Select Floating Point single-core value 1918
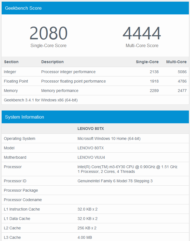The width and height of the screenshot is (190, 241). click(x=154, y=81)
